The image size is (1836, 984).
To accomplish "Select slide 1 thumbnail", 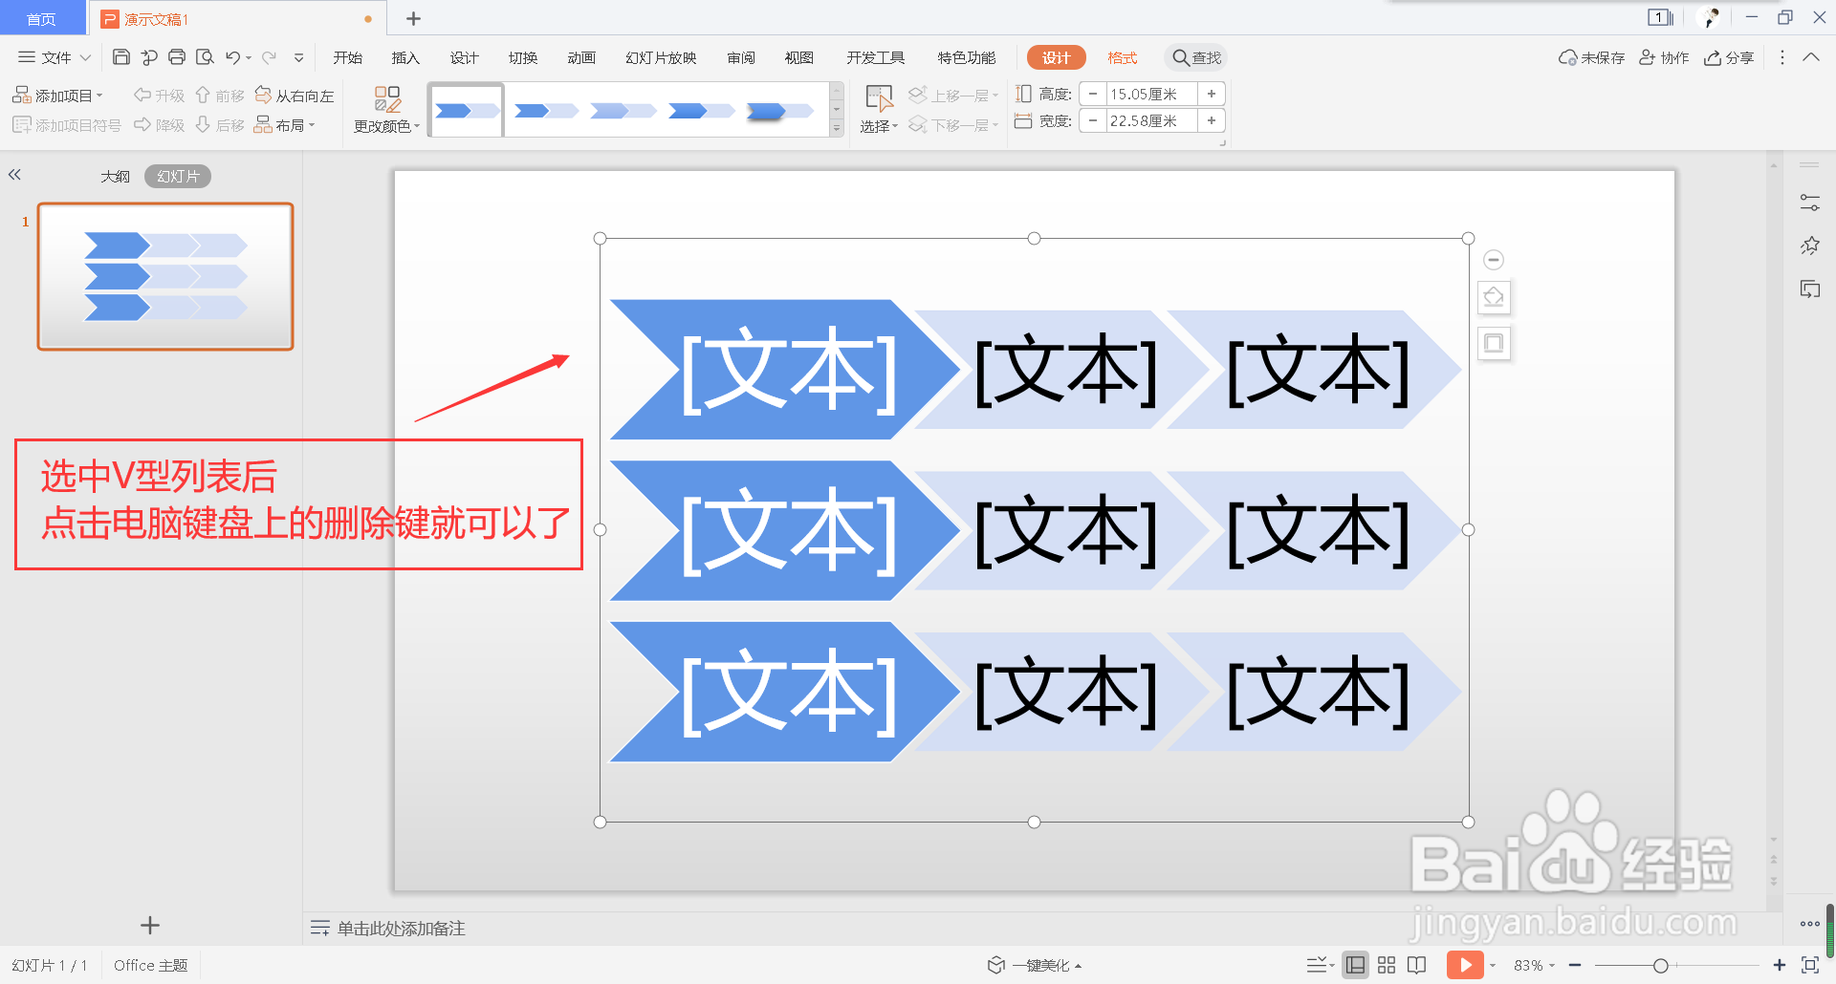I will (x=165, y=276).
